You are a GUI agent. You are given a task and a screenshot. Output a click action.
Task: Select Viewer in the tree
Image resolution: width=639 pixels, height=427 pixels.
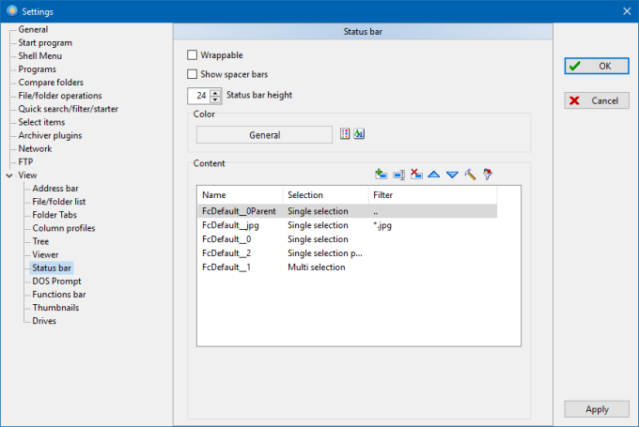click(x=45, y=255)
